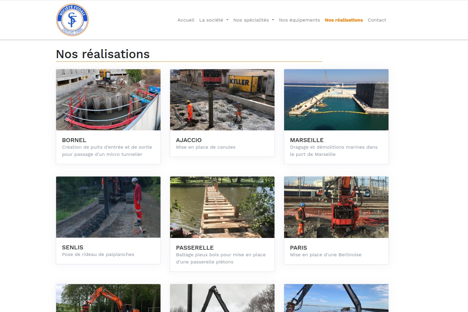Click the PARIS card title
This screenshot has width=468, height=312.
pyautogui.click(x=298, y=248)
